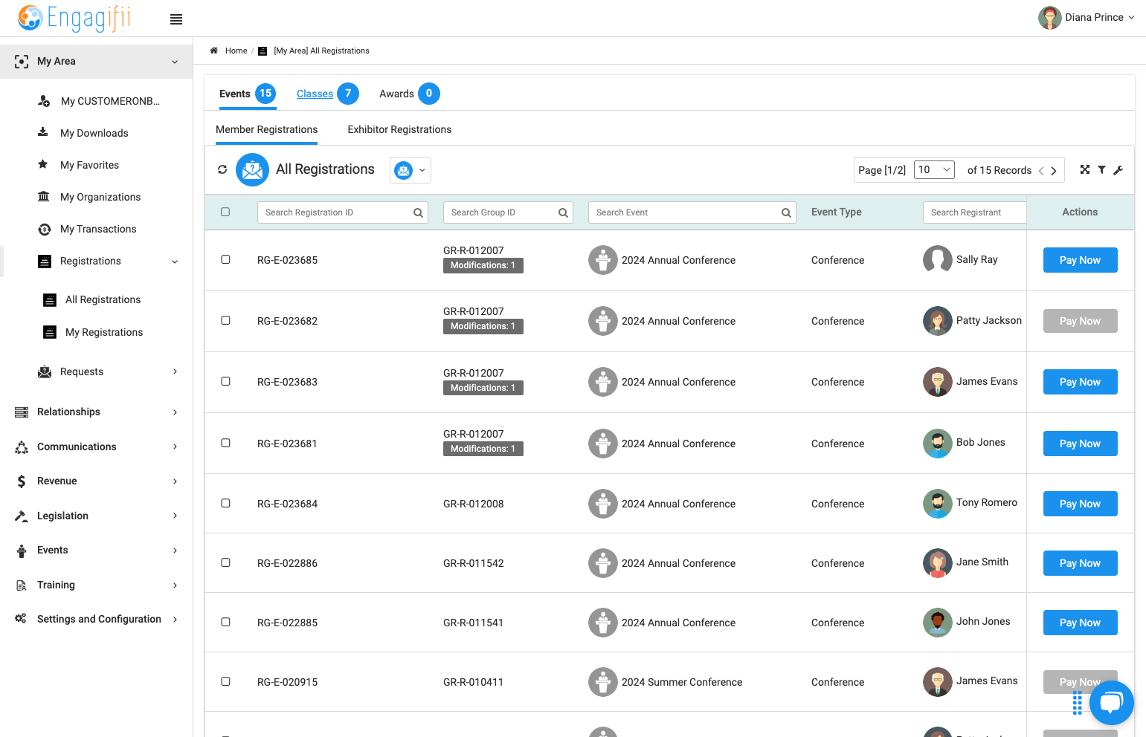This screenshot has height=737, width=1146.
Task: Click the Home breadcrumb icon
Action: click(x=213, y=51)
